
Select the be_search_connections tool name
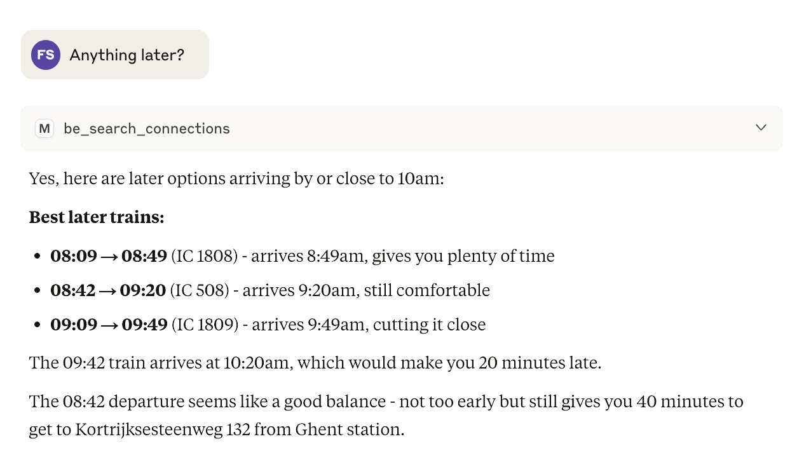(x=146, y=128)
